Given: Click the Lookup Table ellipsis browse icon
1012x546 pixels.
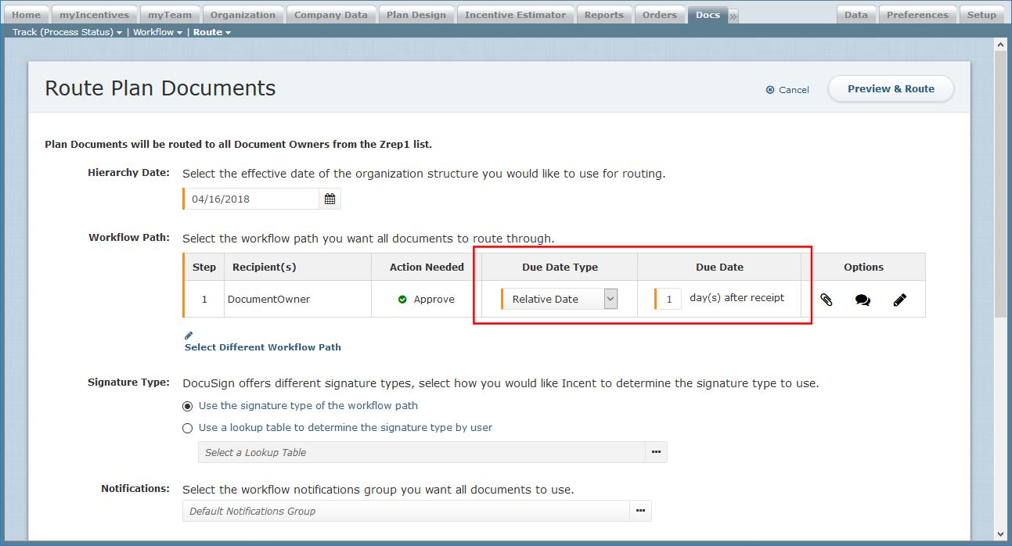Looking at the screenshot, I should (656, 452).
